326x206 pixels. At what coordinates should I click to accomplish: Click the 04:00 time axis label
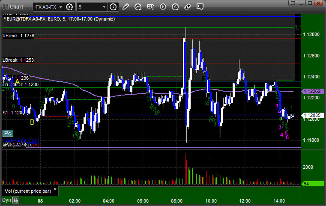[x=108, y=201]
